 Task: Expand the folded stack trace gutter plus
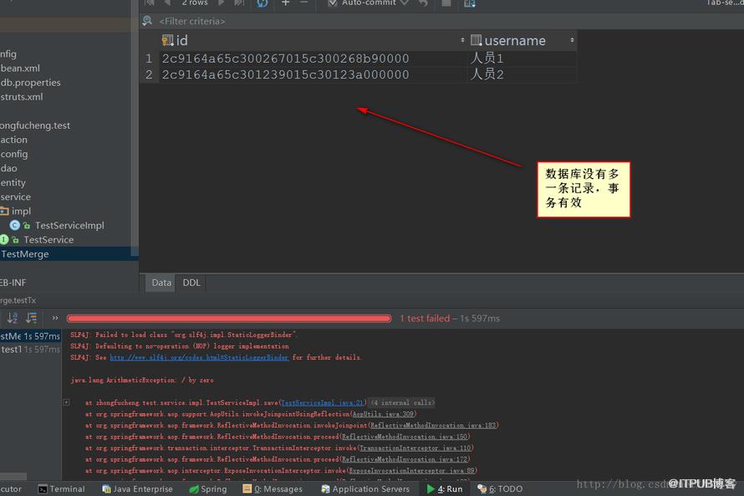[66, 402]
